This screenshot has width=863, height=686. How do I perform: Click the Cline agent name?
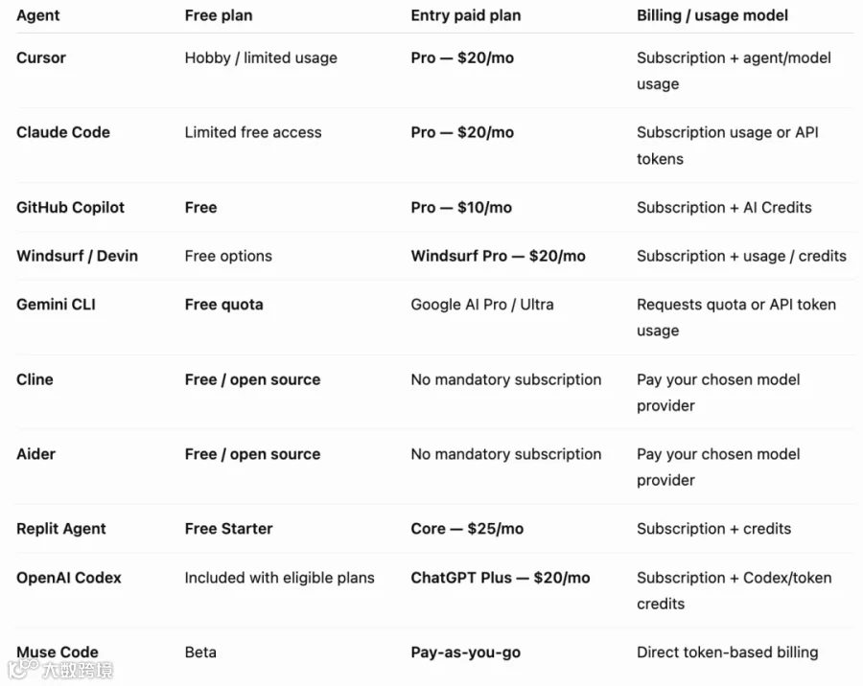[35, 379]
